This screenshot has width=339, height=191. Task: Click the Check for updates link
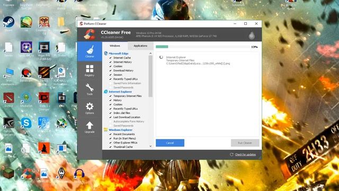coord(245,154)
